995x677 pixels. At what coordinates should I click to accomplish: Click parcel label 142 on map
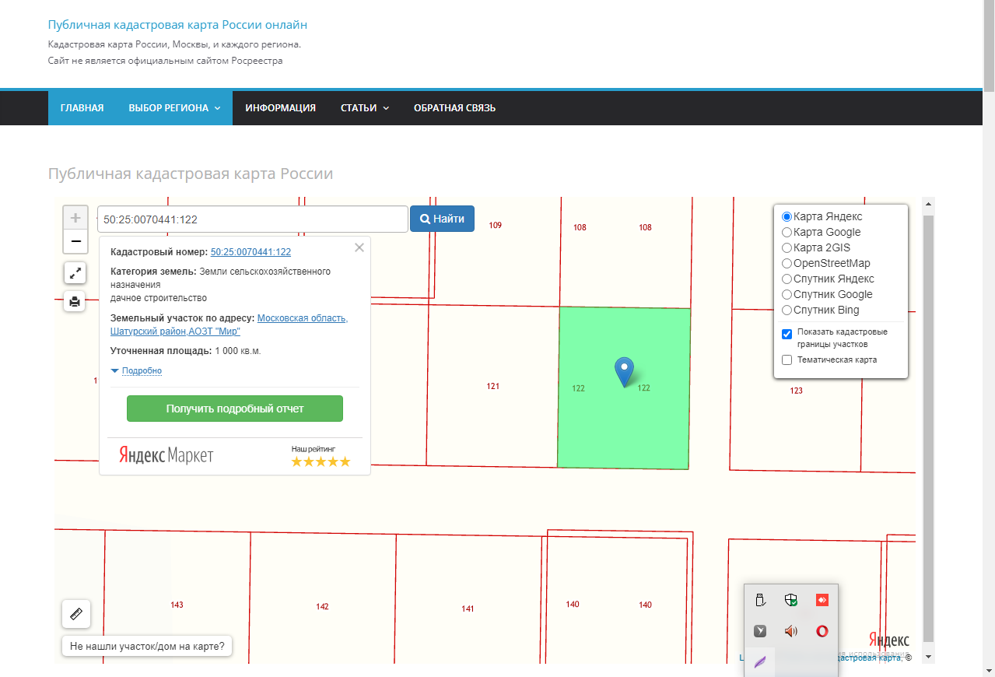pos(322,607)
